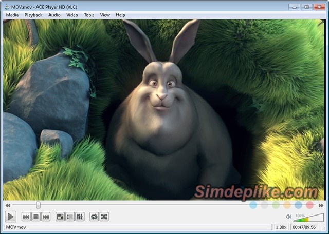Open the Audio menu

click(54, 15)
